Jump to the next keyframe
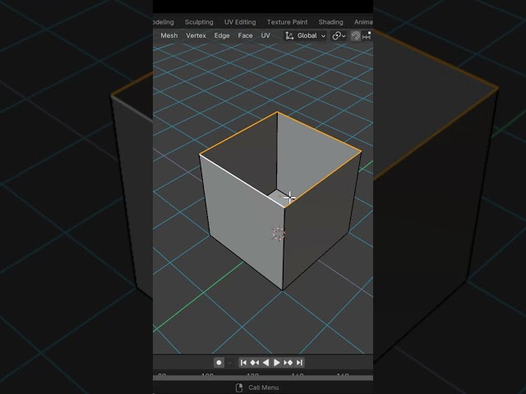Image resolution: width=526 pixels, height=394 pixels. (x=288, y=363)
